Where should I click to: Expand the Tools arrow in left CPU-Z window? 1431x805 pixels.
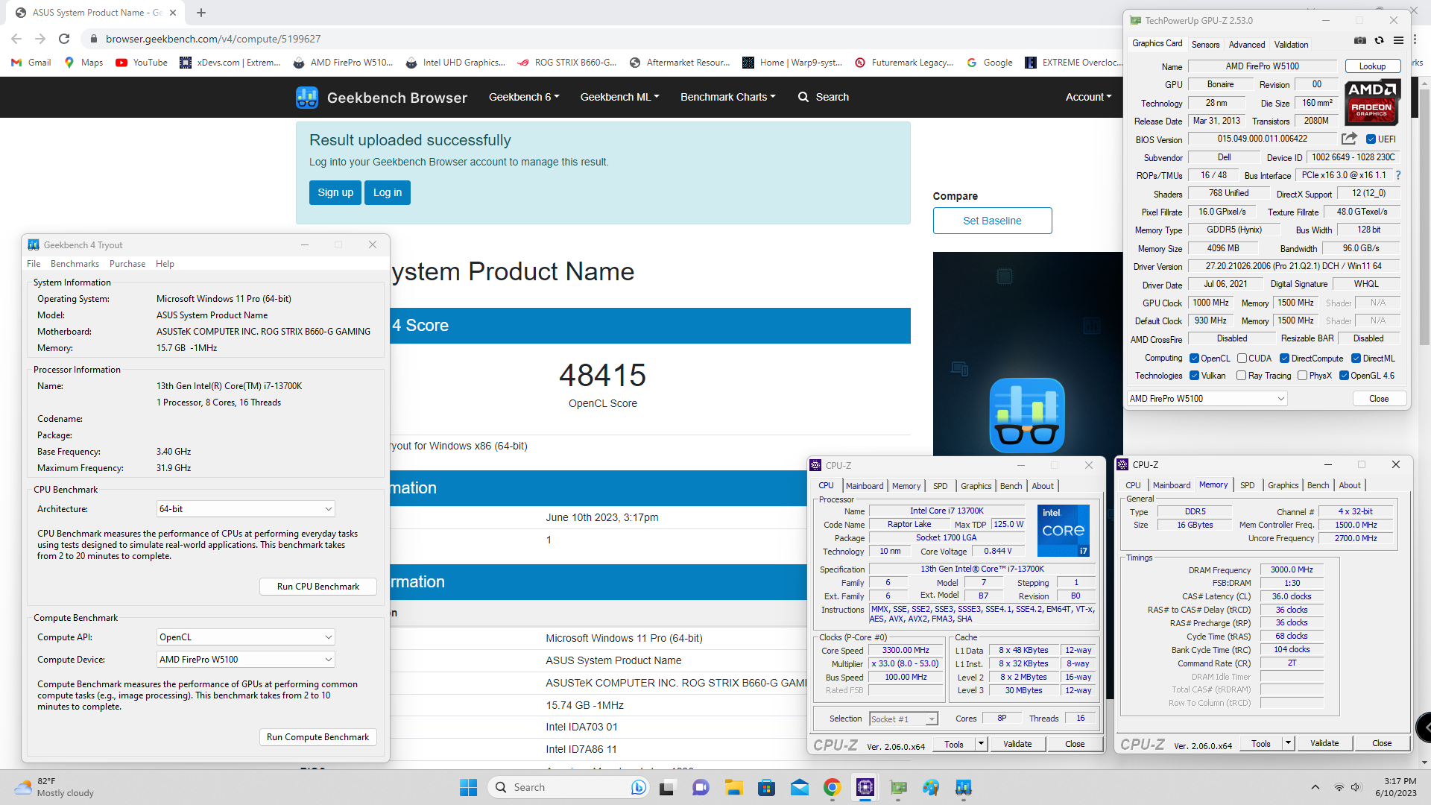point(981,744)
